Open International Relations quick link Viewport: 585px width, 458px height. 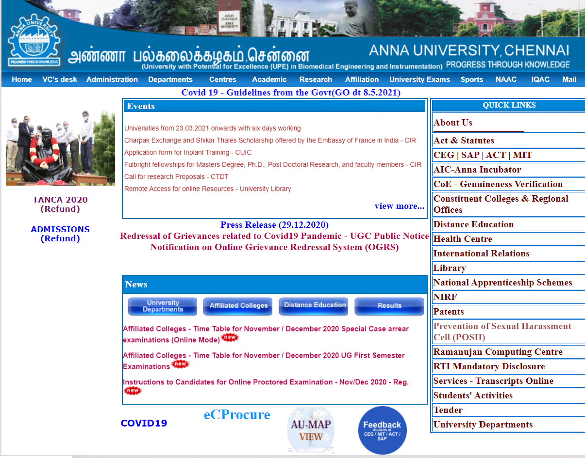coord(482,253)
